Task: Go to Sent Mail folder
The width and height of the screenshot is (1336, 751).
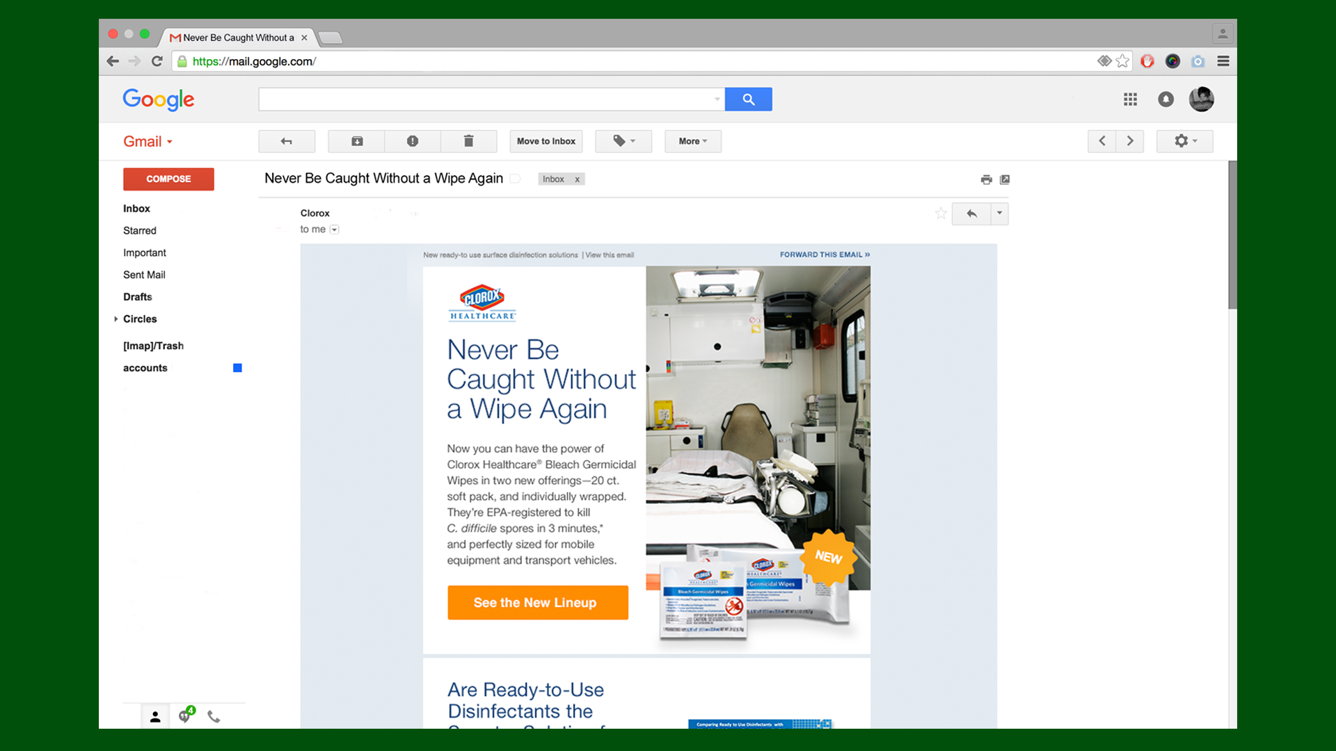Action: (144, 275)
